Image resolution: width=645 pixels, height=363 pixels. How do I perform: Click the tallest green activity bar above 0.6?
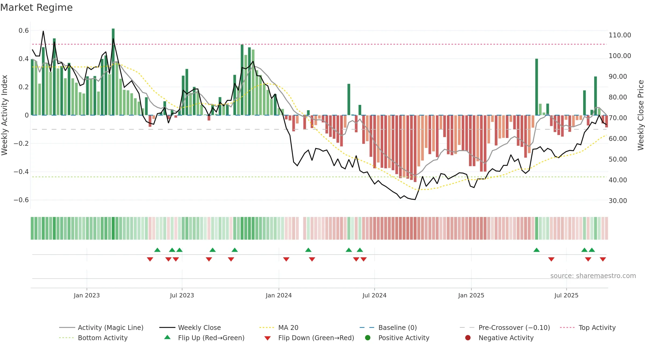pos(113,72)
